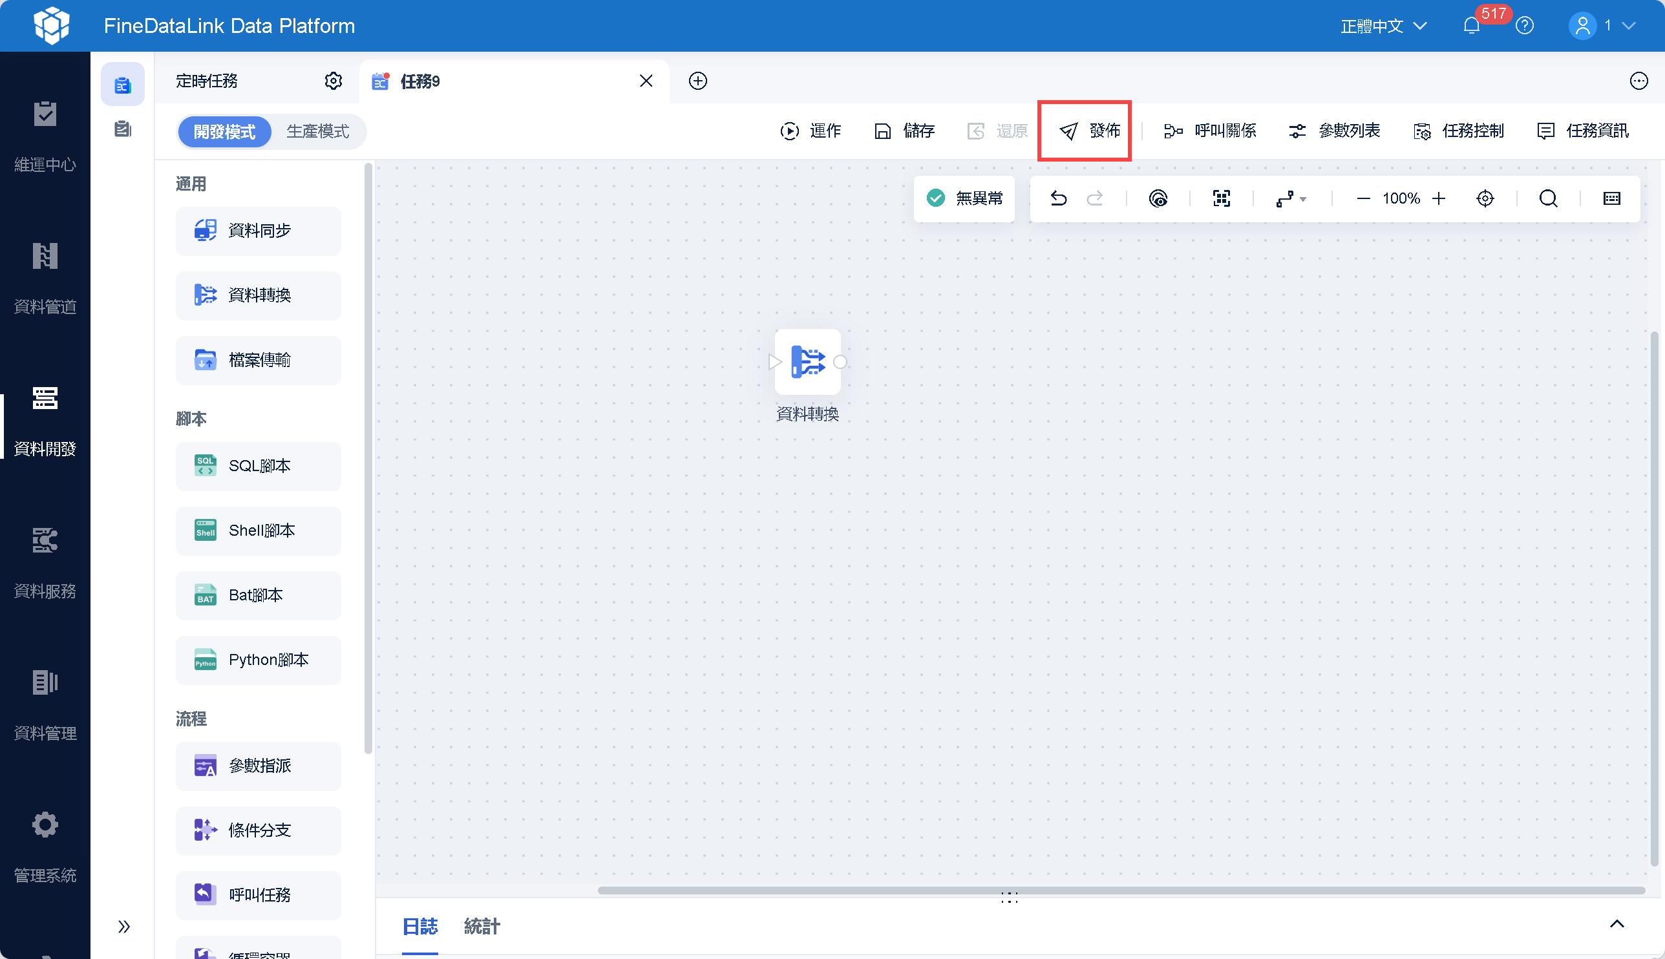Open the connector line style dropdown
The image size is (1665, 959).
click(x=1291, y=198)
